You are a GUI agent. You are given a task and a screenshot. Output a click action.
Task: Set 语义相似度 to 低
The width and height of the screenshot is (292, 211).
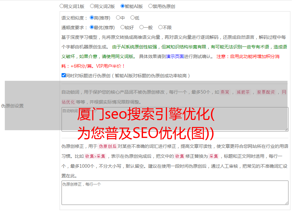pyautogui.click(x=132, y=18)
